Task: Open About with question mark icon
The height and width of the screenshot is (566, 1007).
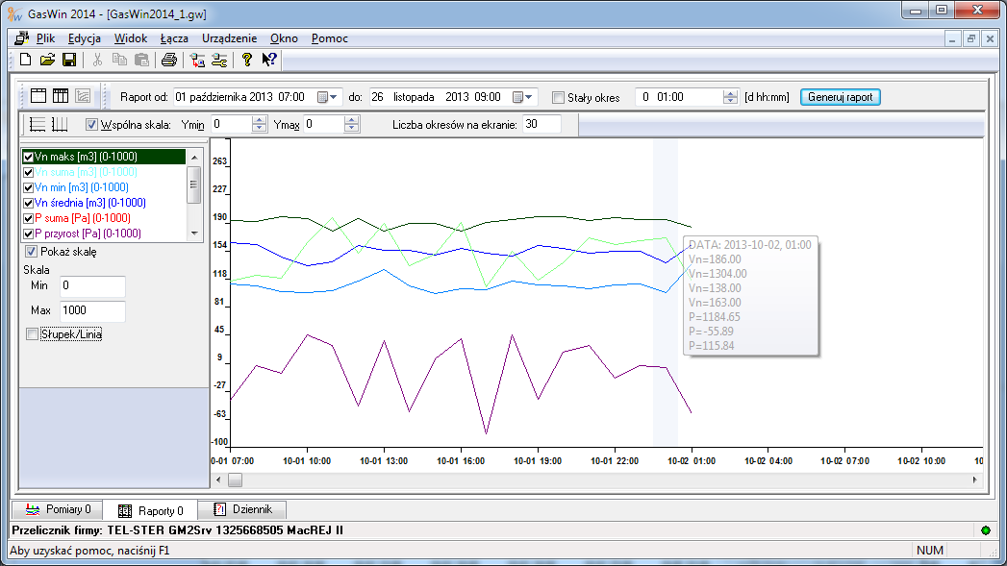Action: click(x=246, y=60)
